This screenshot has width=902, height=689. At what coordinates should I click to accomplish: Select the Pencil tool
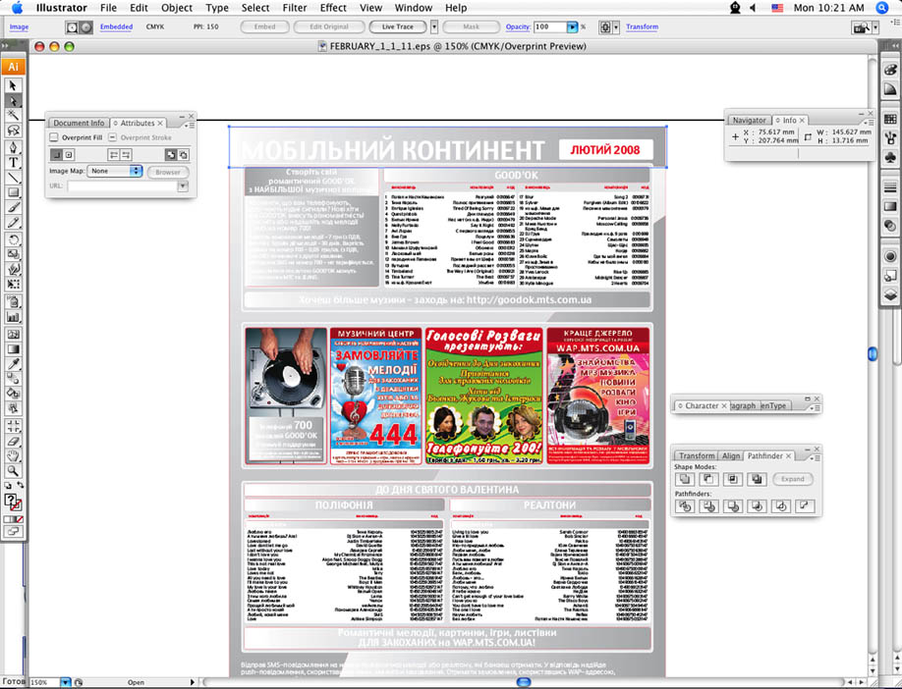13,223
